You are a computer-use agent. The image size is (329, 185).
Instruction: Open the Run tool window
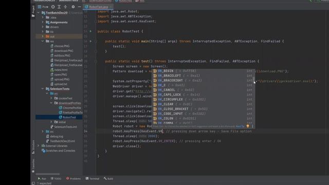click(x=42, y=179)
